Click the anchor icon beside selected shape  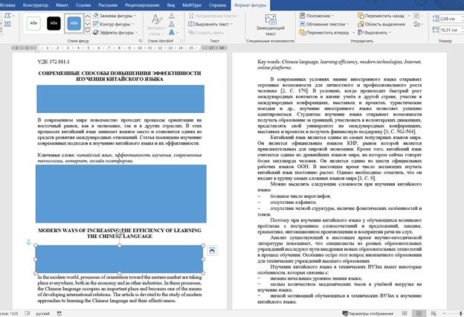coord(29,242)
